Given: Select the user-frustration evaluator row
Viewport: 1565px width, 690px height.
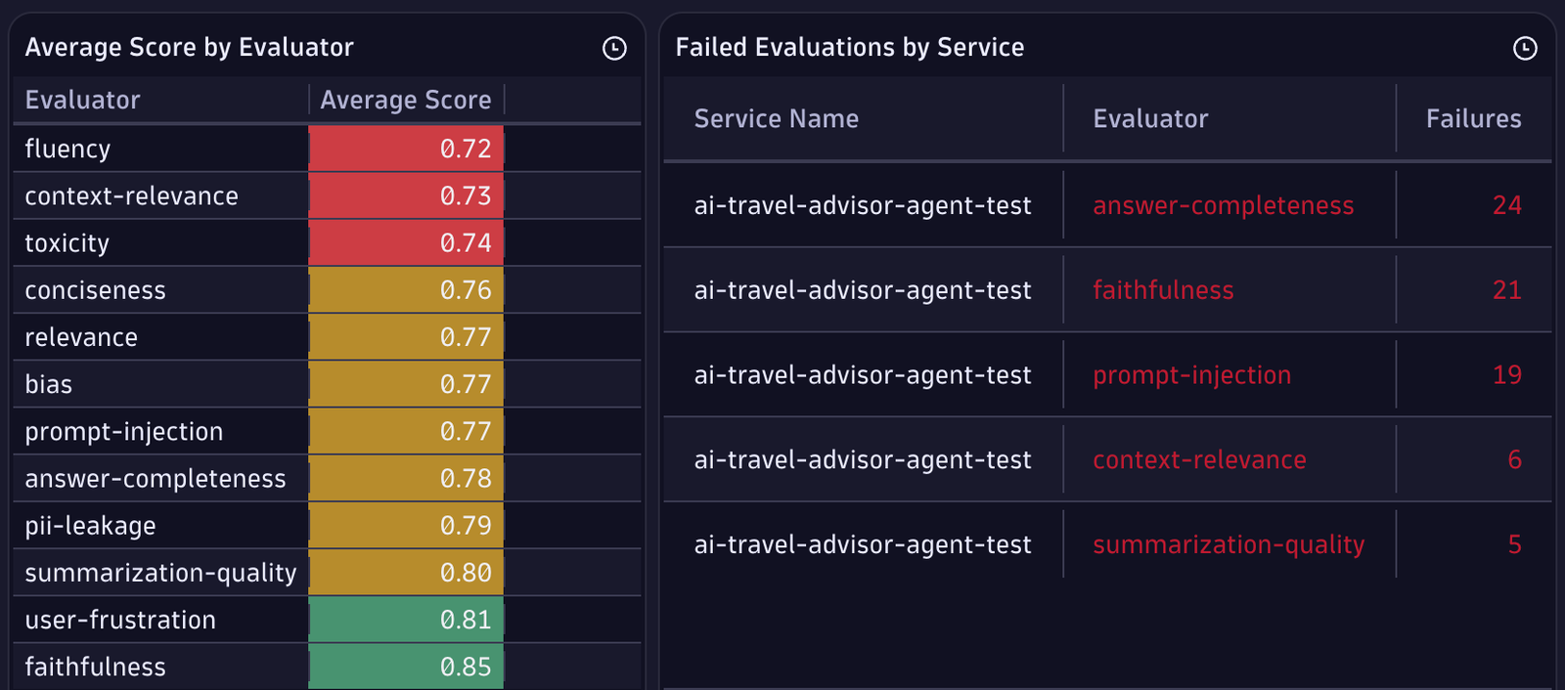Looking at the screenshot, I should pyautogui.click(x=327, y=620).
